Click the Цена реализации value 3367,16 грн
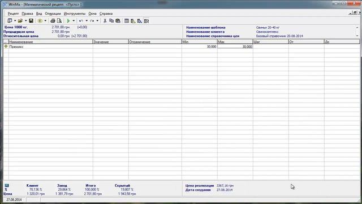Screen dimensions: 362x204 pyautogui.click(x=225, y=186)
